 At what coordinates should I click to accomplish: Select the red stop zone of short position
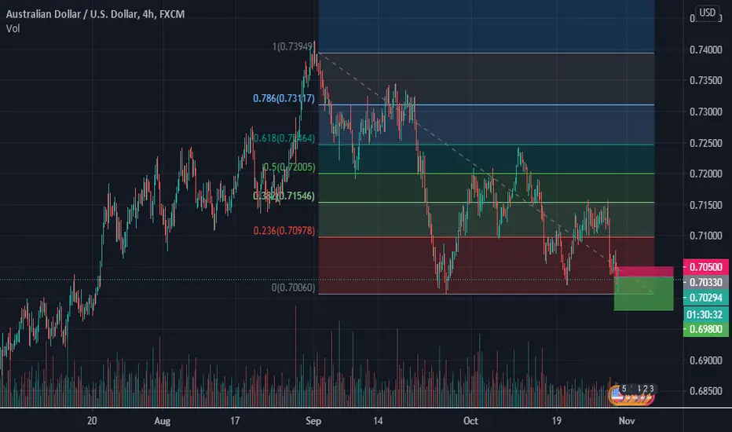[x=646, y=272]
